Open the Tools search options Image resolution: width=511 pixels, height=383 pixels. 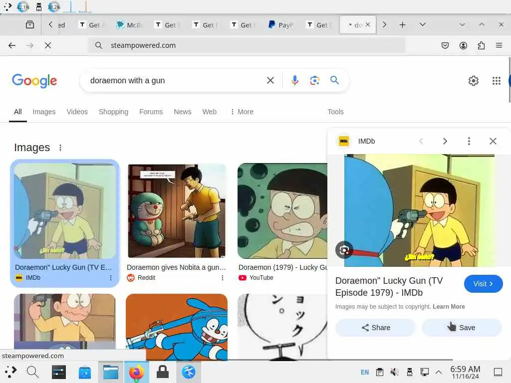click(x=335, y=112)
